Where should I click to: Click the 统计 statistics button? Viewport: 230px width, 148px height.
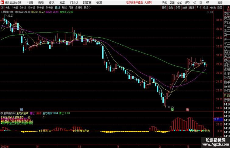point(185,8)
